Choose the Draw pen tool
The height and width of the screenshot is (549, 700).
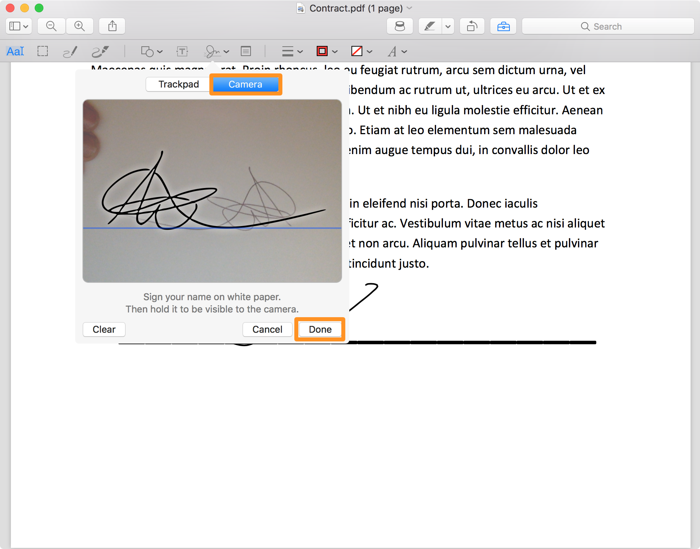100,51
